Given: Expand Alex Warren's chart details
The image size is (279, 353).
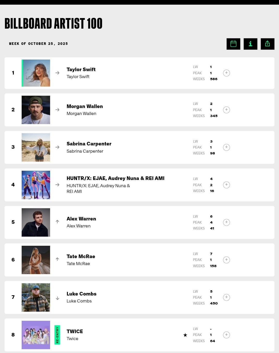Looking at the screenshot, I should (x=226, y=222).
